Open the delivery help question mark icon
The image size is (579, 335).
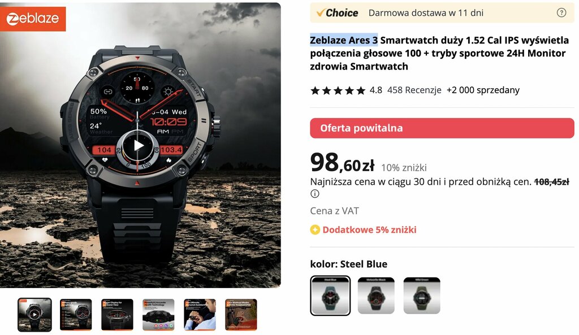(561, 13)
